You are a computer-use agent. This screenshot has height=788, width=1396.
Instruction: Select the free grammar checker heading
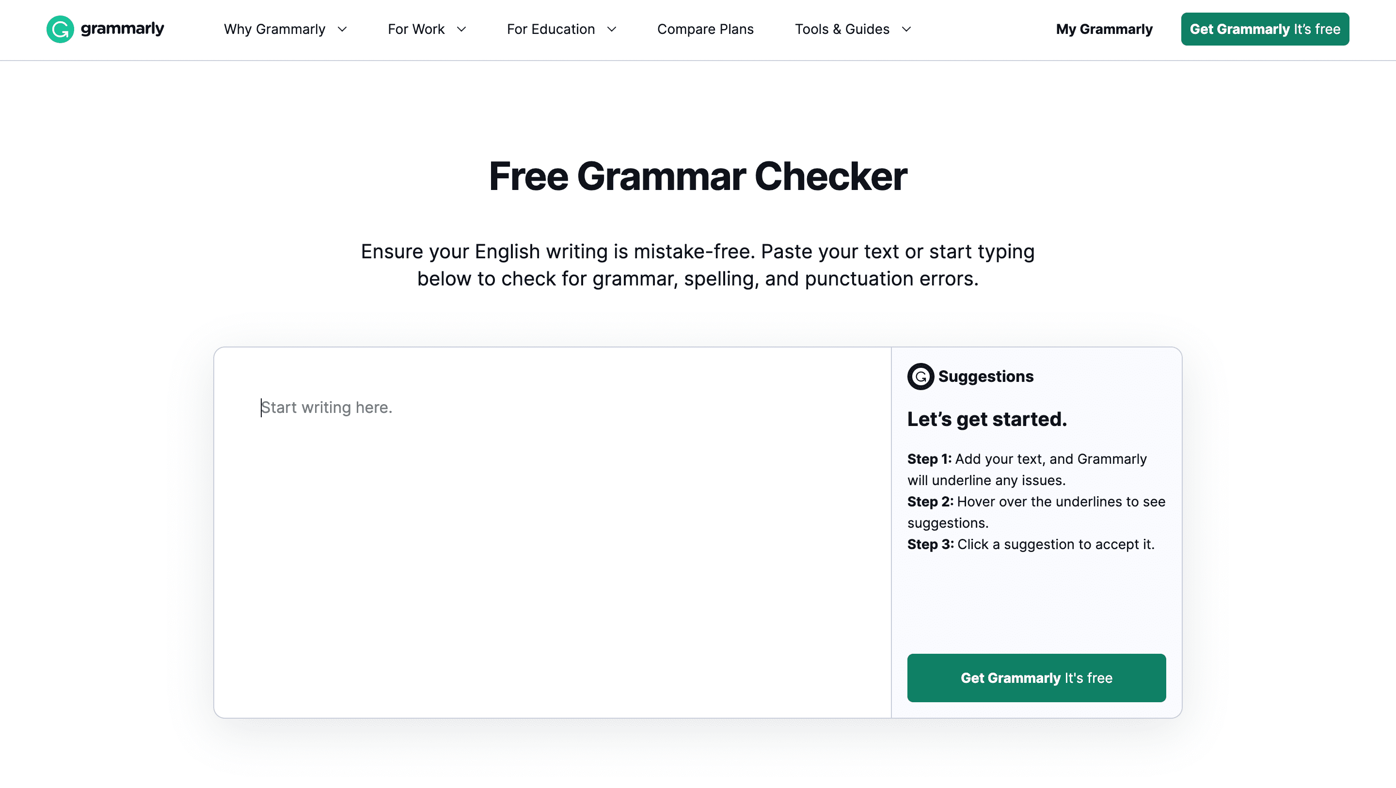(x=698, y=175)
